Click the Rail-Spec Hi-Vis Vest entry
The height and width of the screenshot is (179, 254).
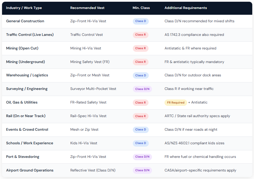coord(88,116)
